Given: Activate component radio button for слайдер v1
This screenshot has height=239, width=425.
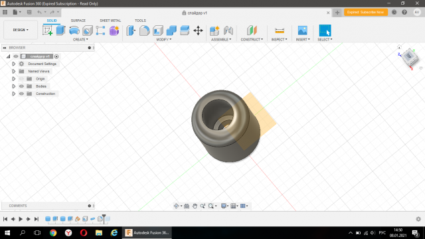Looking at the screenshot, I should 56,56.
